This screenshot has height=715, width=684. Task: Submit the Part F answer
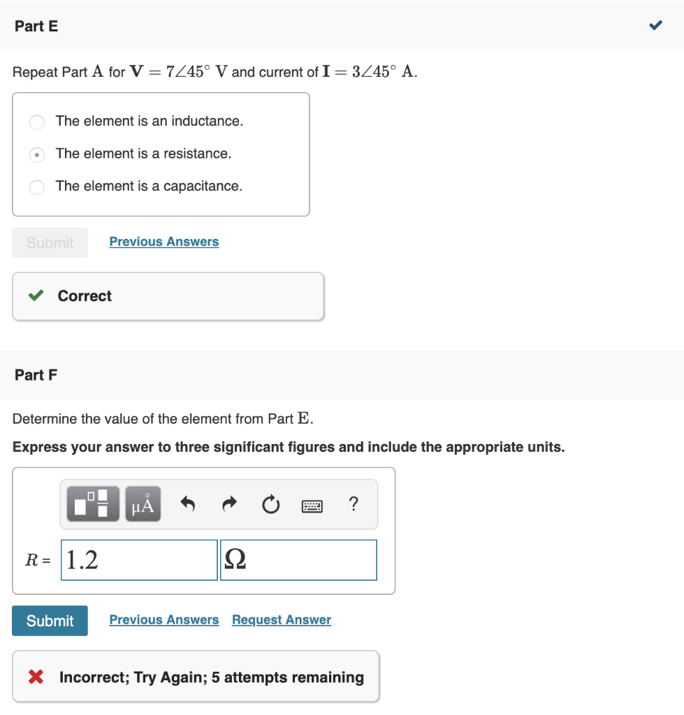coord(50,621)
